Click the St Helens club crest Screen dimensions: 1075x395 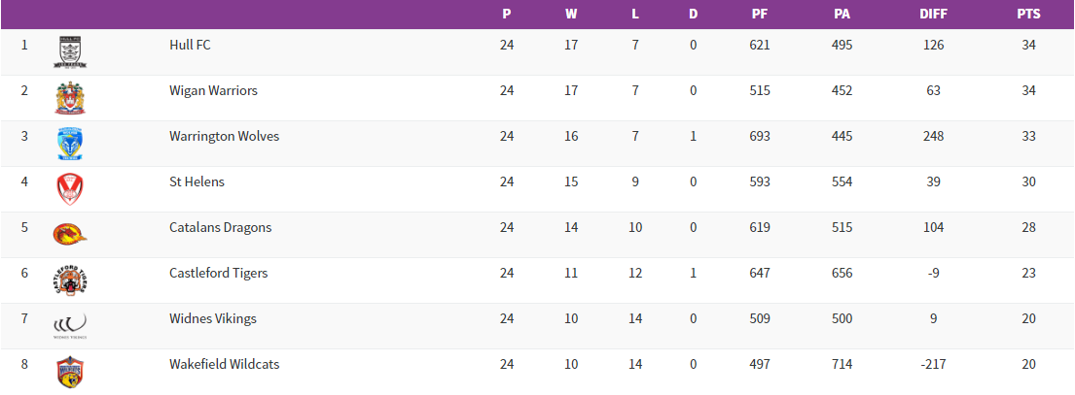(x=71, y=189)
